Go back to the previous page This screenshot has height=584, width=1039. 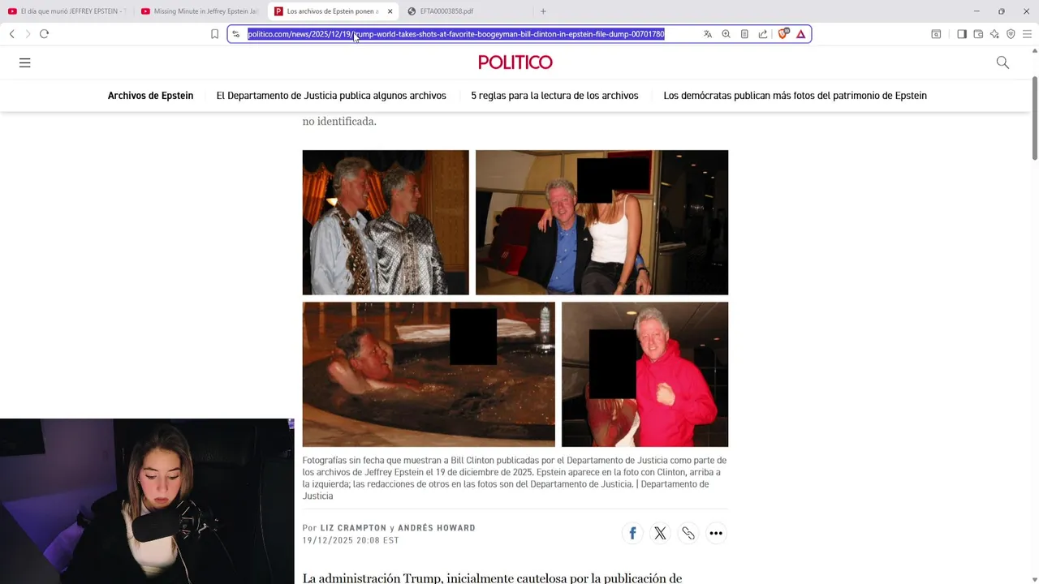point(11,34)
